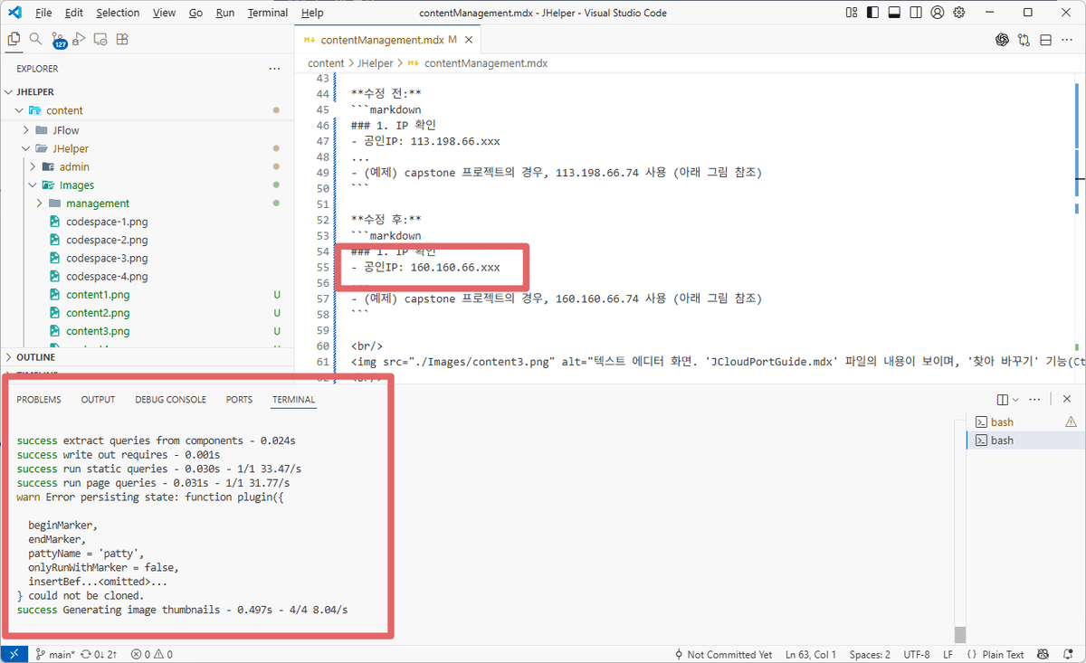Expand the OUTLINE section
Image resolution: width=1086 pixels, height=663 pixels.
[x=37, y=356]
